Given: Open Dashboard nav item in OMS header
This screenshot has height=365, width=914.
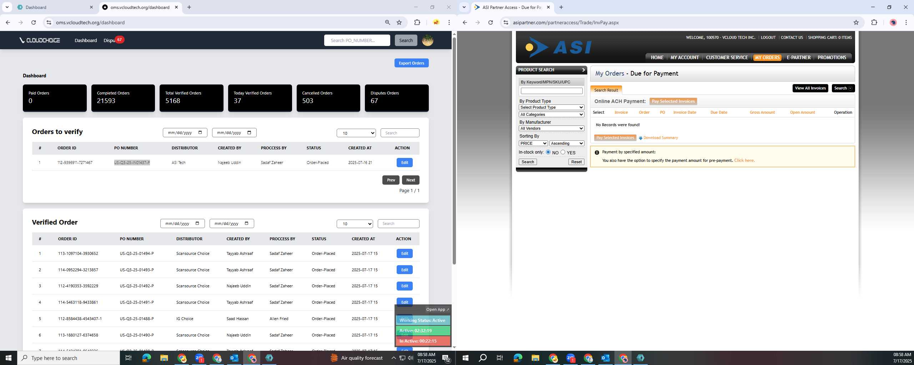Looking at the screenshot, I should point(86,40).
